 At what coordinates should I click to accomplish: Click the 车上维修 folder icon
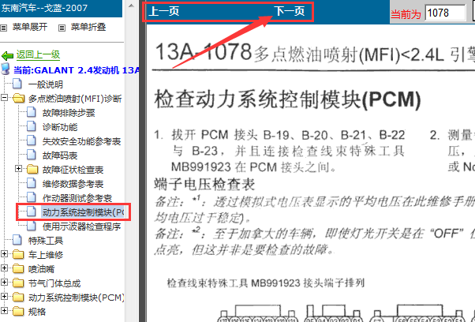[18, 254]
